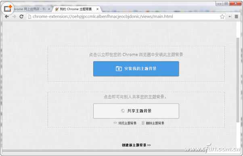Go back with the back arrow

(x=7, y=17)
